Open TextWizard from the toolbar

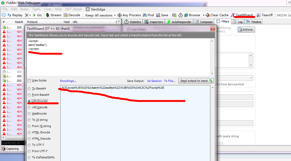[242, 15]
